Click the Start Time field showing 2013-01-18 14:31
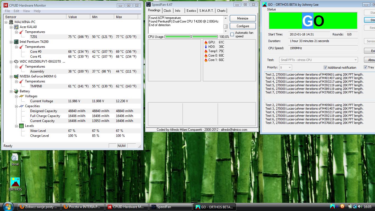The height and width of the screenshot is (211, 375). [309, 34]
